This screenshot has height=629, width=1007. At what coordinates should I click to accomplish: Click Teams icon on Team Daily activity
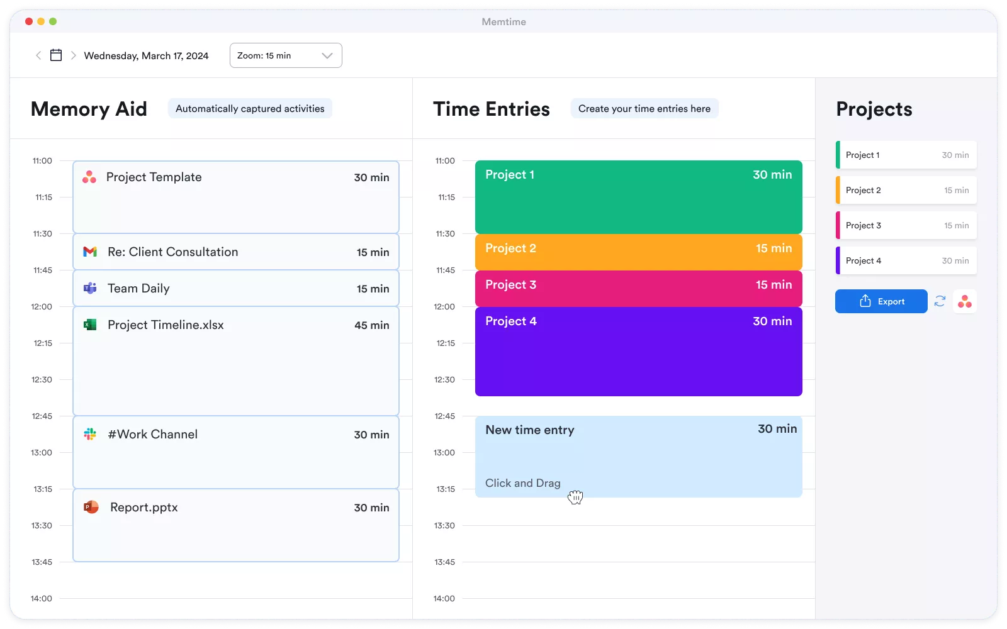click(x=90, y=288)
